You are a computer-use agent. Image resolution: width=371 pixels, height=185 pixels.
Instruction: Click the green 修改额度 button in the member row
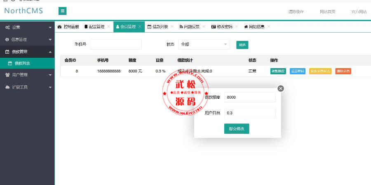[x=278, y=71]
